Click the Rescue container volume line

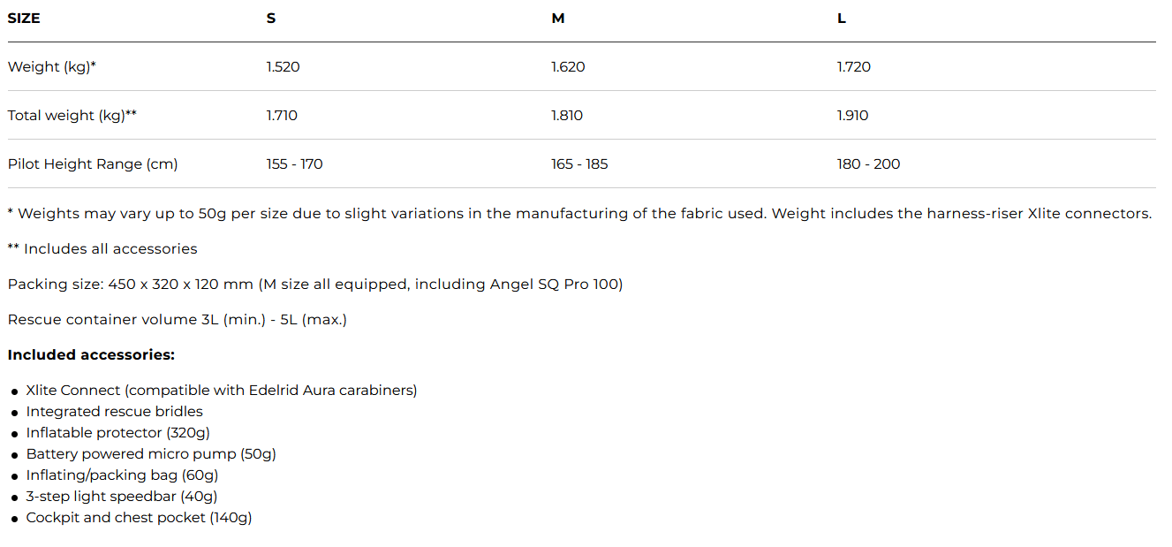point(178,319)
